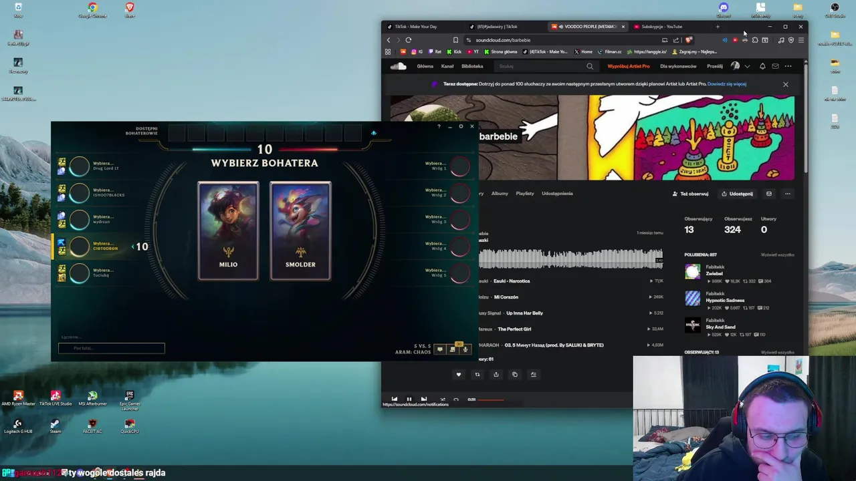The width and height of the screenshot is (856, 481).
Task: Switch to Udostępnienia profile tab
Action: pos(557,194)
